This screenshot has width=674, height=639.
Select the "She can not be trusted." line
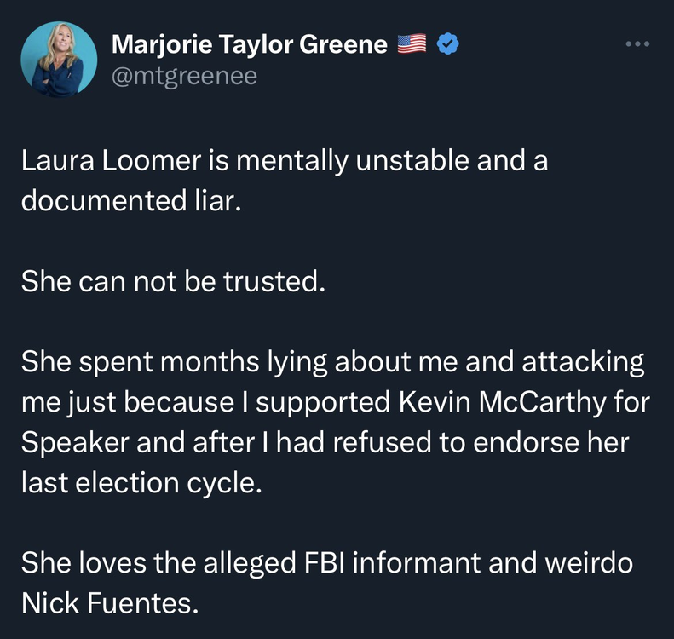pos(174,281)
